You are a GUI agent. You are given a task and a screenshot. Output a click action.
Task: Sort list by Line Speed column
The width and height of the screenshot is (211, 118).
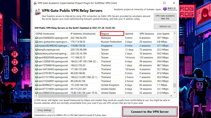(164, 34)
